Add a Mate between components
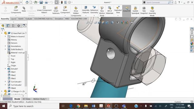This screenshot has width=194, height=109. tap(24, 9)
